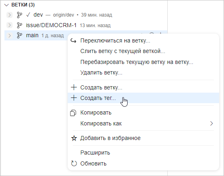Choose 'Создать ветку...' menu item
Screen dimensions: 224x176
click(x=143, y=87)
